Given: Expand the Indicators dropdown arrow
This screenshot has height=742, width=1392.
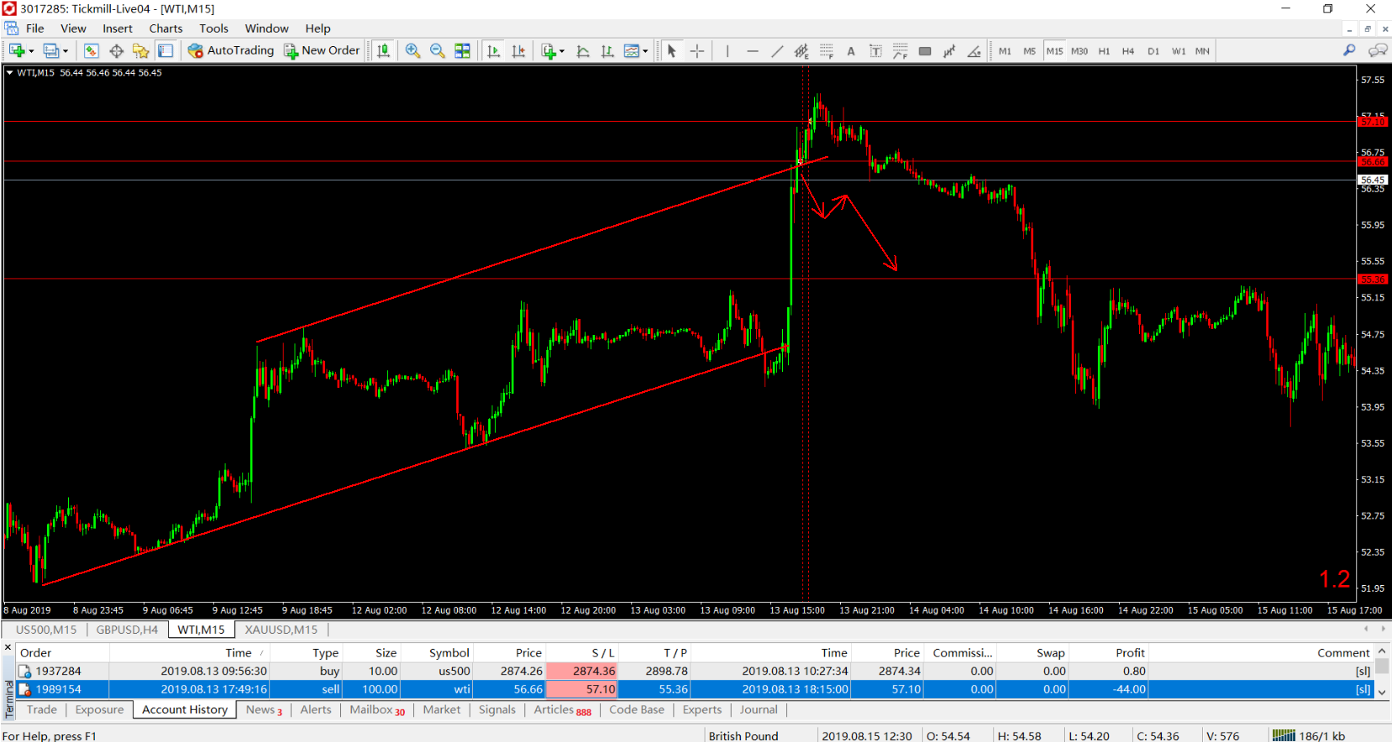Looking at the screenshot, I should click(562, 51).
